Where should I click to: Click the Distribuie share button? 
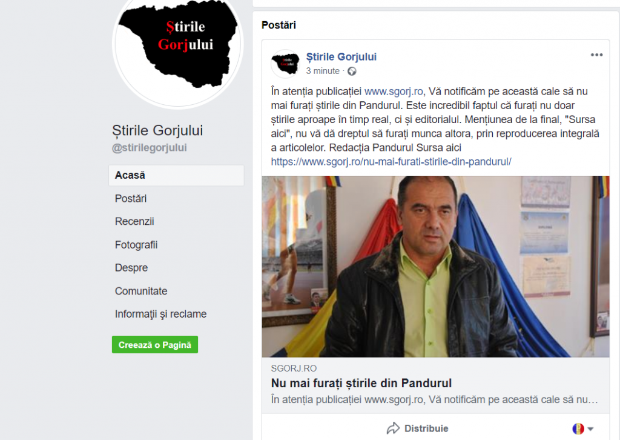(418, 428)
